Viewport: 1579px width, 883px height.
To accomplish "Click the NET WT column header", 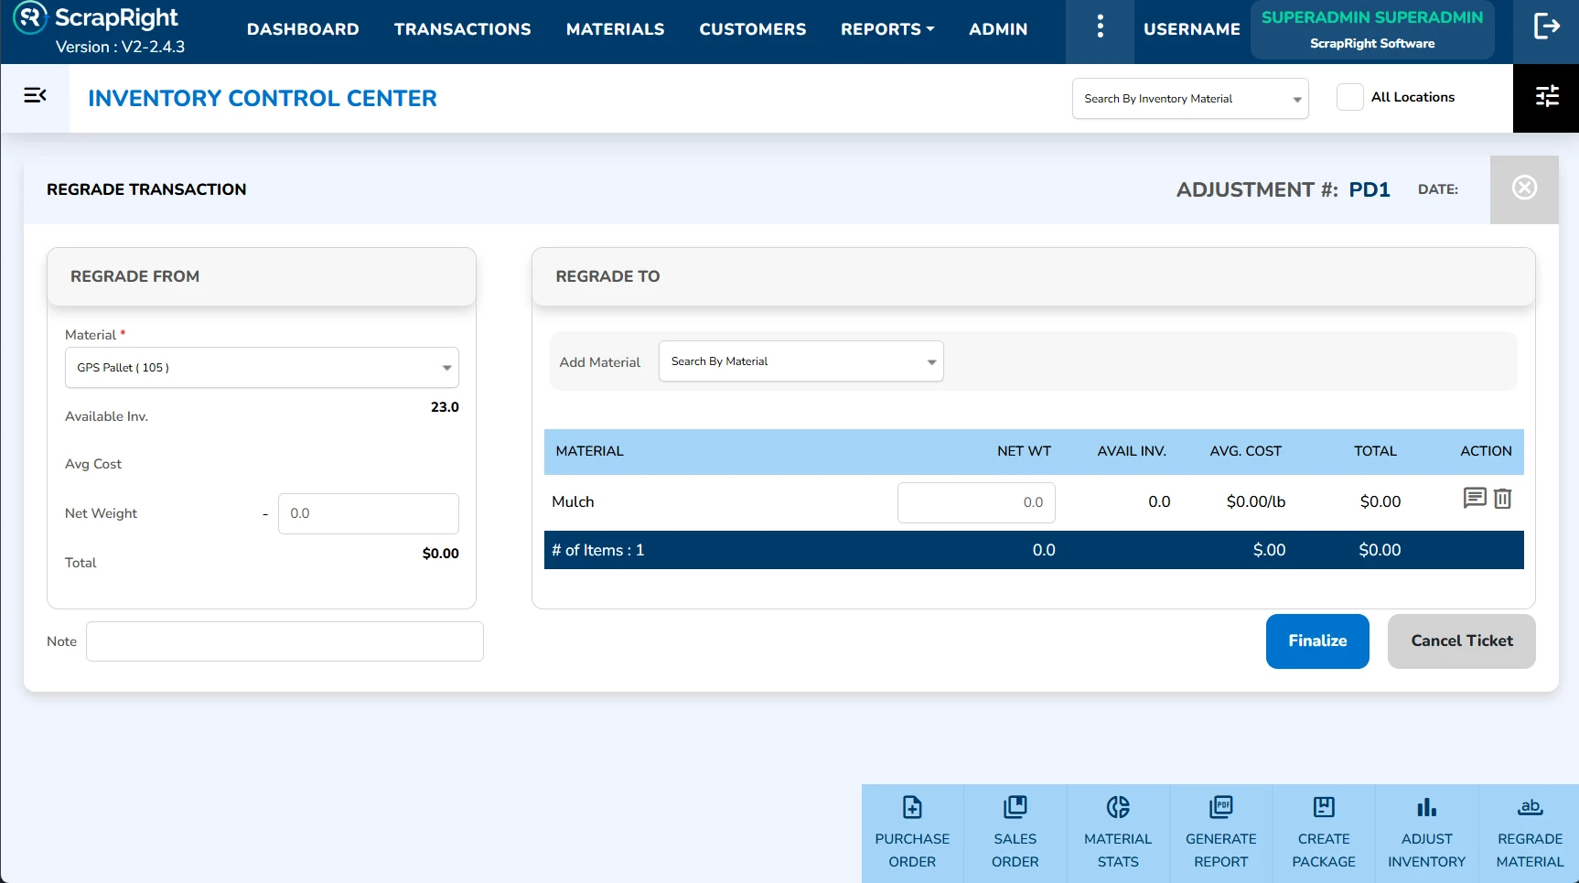I will coord(1024,451).
